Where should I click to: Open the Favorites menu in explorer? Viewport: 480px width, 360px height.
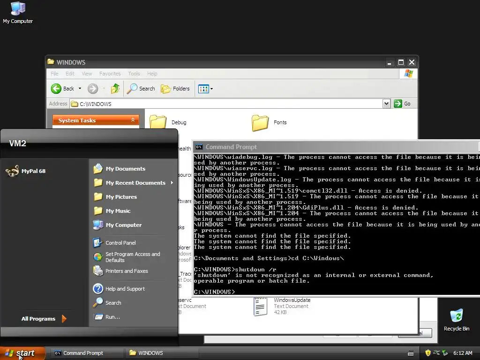click(x=110, y=74)
